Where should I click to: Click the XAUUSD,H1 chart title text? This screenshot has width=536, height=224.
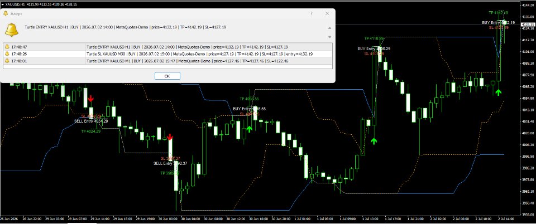pyautogui.click(x=13, y=4)
